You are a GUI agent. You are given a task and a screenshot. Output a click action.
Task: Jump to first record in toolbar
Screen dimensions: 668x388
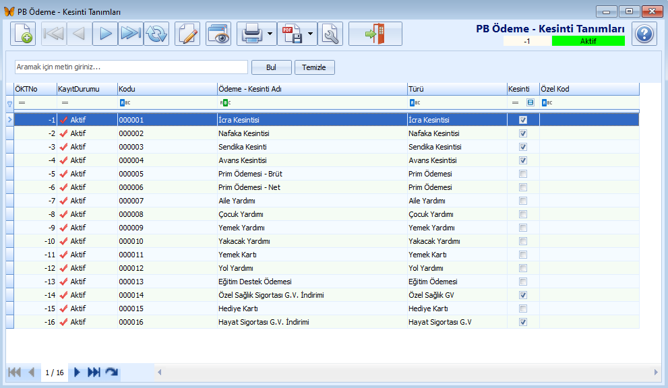click(x=54, y=34)
